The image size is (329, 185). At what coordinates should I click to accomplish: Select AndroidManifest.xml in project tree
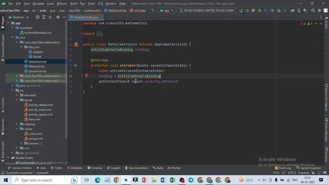[35, 33]
